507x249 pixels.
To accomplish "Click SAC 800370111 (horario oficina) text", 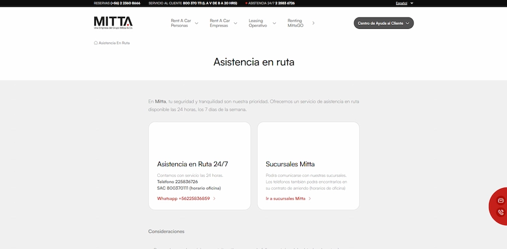I will point(189,188).
